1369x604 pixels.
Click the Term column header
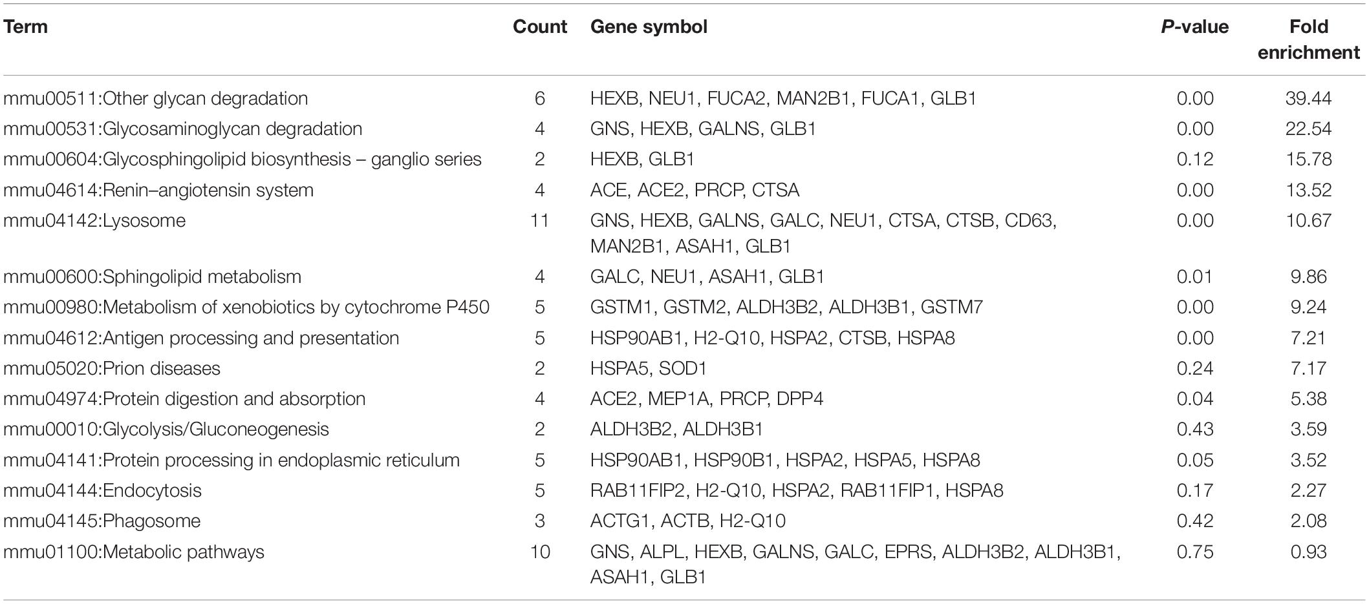coord(25,26)
